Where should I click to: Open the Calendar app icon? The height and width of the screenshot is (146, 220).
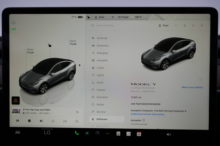139,134
